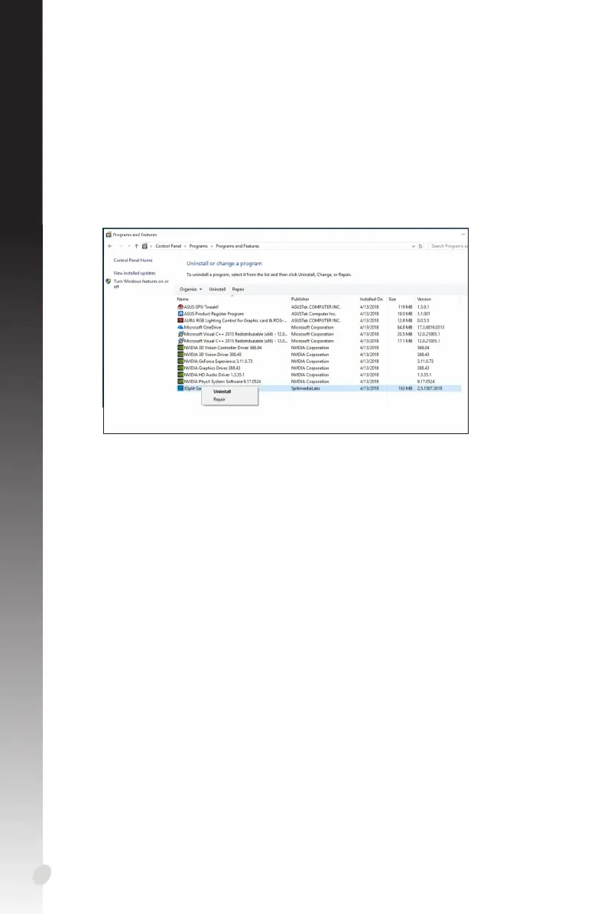Screen dimensions: 607x914
Task: Select the XSplit program icon
Action: (180, 388)
